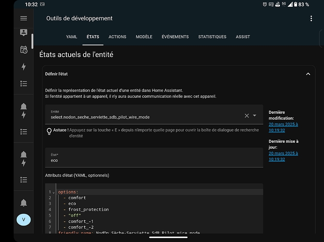Open the ASSIST tab
This screenshot has height=242, width=324.
(243, 37)
